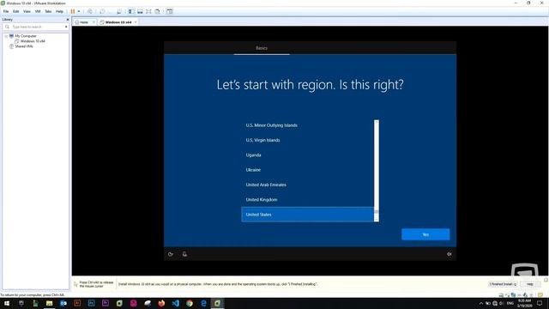549x309 pixels.
Task: Open the taskbar clock and date
Action: pyautogui.click(x=524, y=303)
